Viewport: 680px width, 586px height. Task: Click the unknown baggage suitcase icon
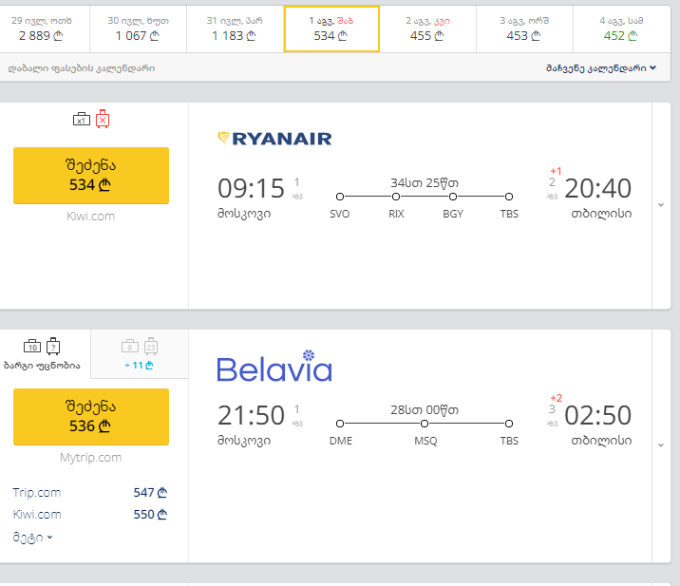[53, 346]
